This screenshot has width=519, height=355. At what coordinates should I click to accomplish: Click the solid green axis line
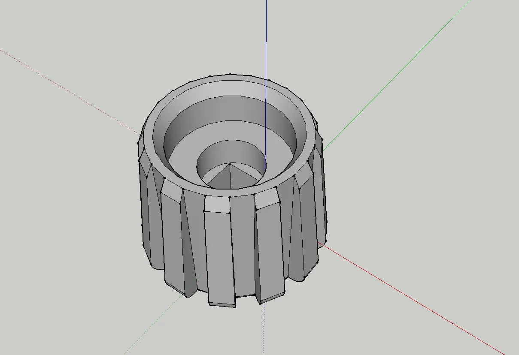point(397,75)
